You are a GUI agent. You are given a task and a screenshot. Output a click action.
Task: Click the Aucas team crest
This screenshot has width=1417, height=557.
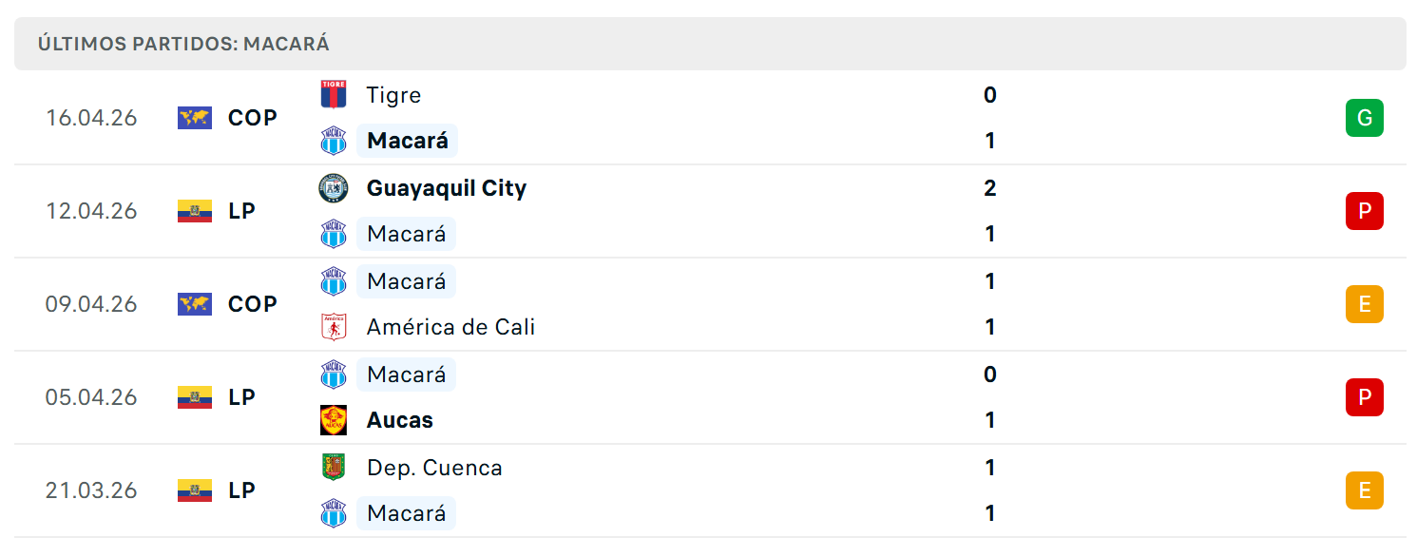pos(334,419)
